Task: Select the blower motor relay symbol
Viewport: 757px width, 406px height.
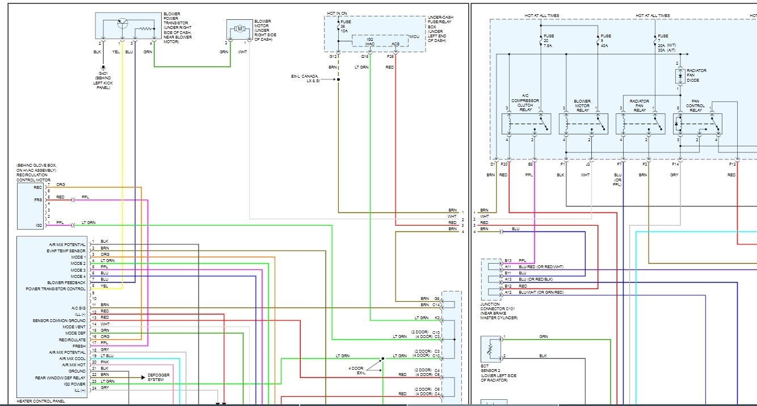Action: click(583, 124)
